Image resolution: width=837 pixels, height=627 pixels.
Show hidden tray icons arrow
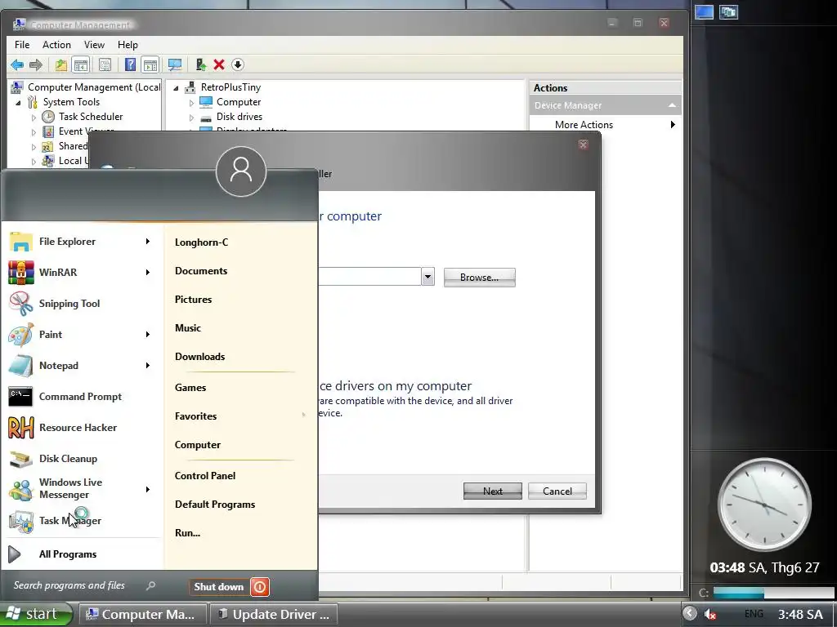pyautogui.click(x=690, y=614)
